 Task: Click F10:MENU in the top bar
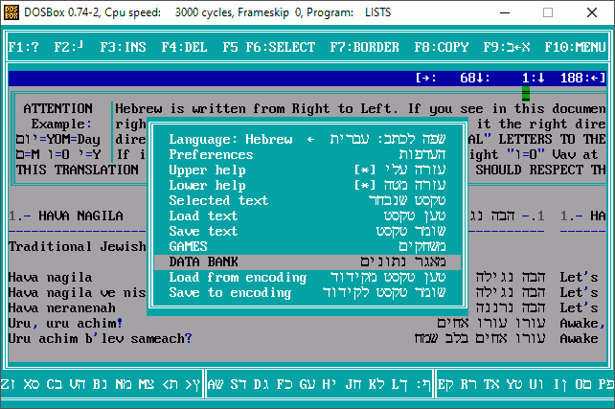[576, 48]
